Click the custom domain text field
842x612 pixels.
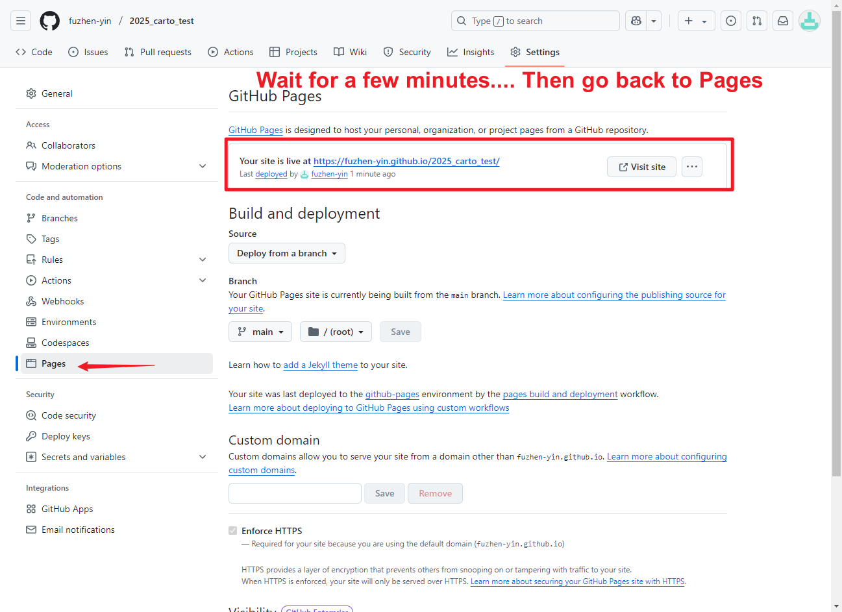(x=295, y=493)
